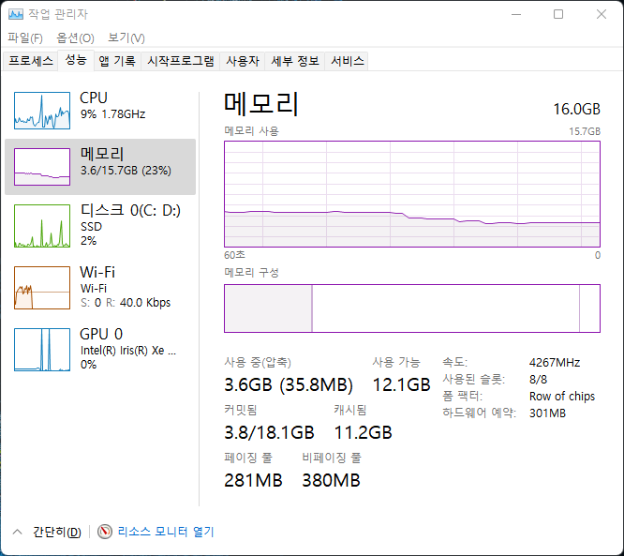Viewport: 624px width, 556px height.
Task: Switch to the 사용자 tab
Action: pos(242,61)
